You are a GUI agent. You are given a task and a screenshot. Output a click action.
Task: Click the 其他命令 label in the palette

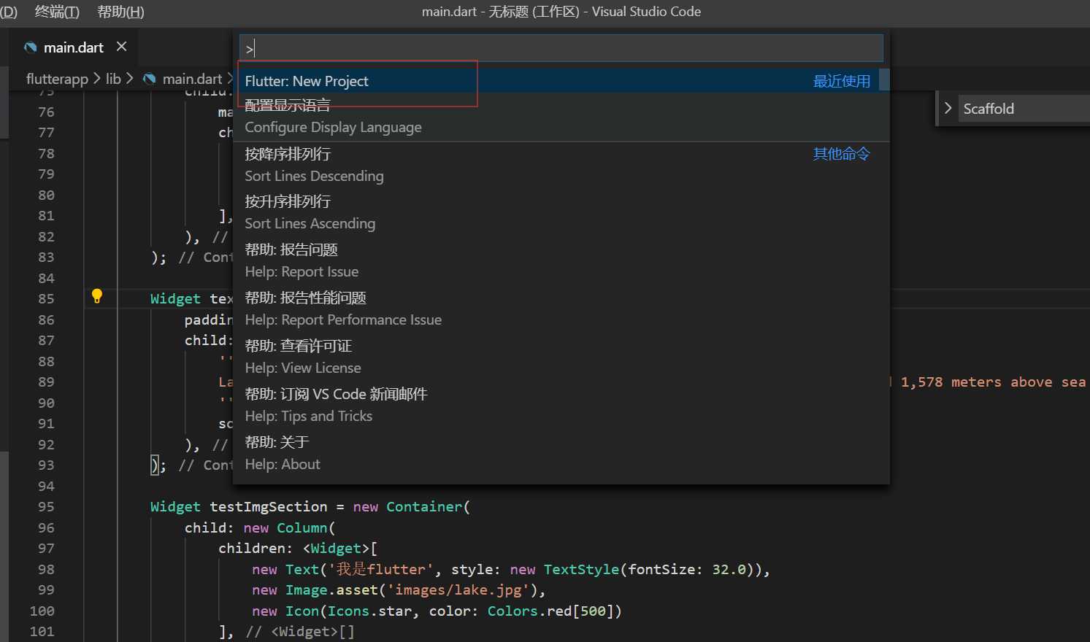[x=842, y=154]
